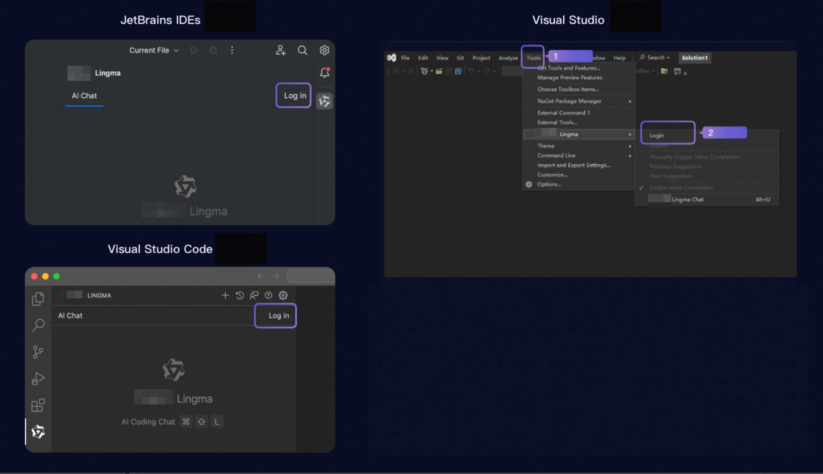The image size is (823, 474).
Task: Open the File menu in Visual Studio
Action: click(405, 58)
